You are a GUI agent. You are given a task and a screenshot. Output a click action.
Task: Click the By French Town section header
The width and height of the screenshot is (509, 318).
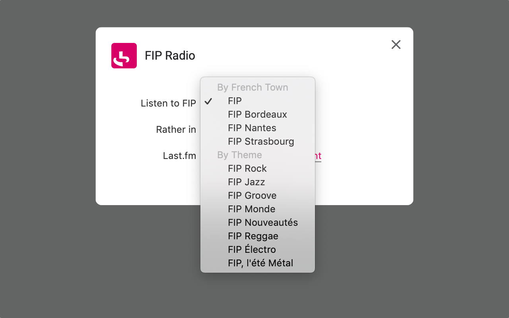point(253,87)
